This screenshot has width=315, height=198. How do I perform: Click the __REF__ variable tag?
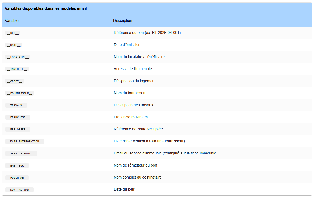pyautogui.click(x=13, y=33)
